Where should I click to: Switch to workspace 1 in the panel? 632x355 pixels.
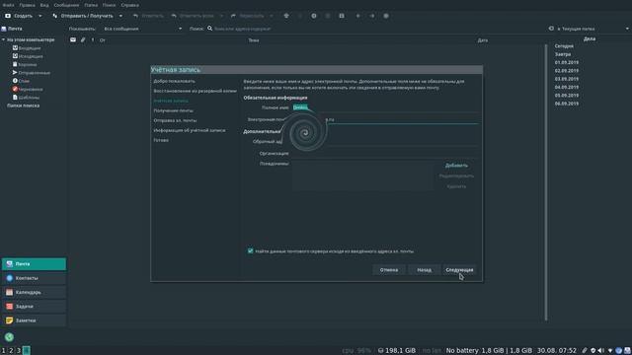coord(4,351)
